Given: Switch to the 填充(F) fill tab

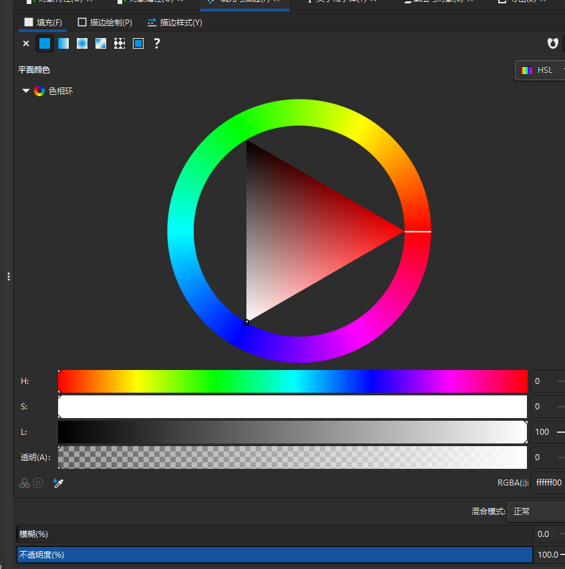Looking at the screenshot, I should click(x=43, y=23).
